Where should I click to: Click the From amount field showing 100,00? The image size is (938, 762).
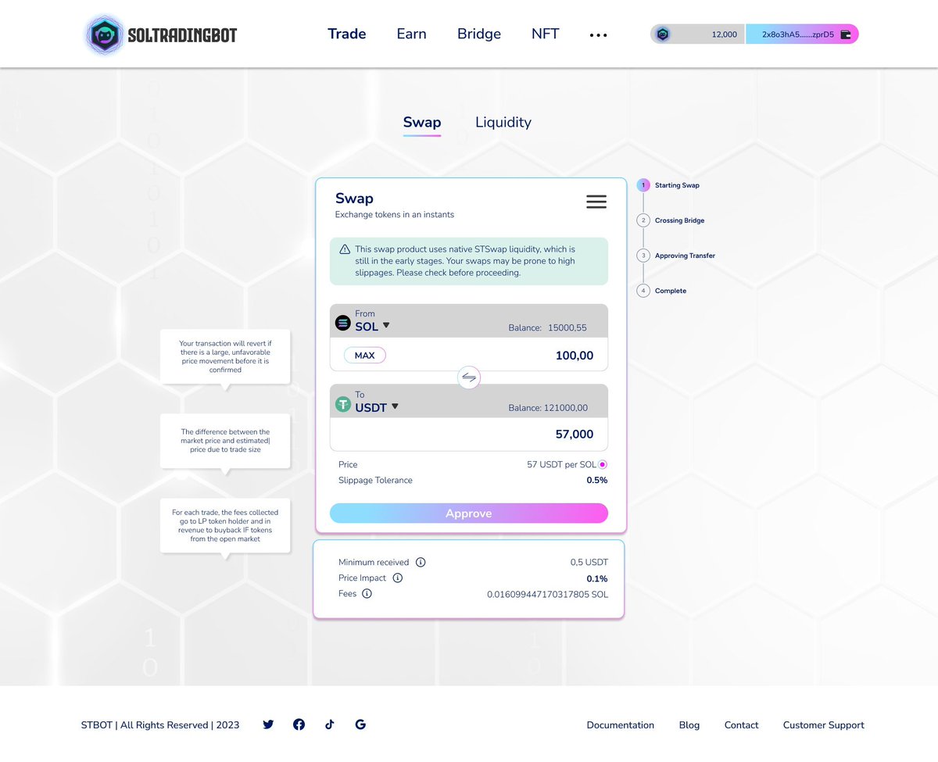(x=469, y=355)
